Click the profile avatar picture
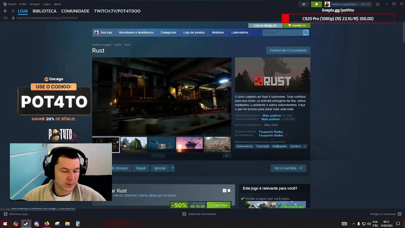The height and width of the screenshot is (228, 405). [327, 4]
